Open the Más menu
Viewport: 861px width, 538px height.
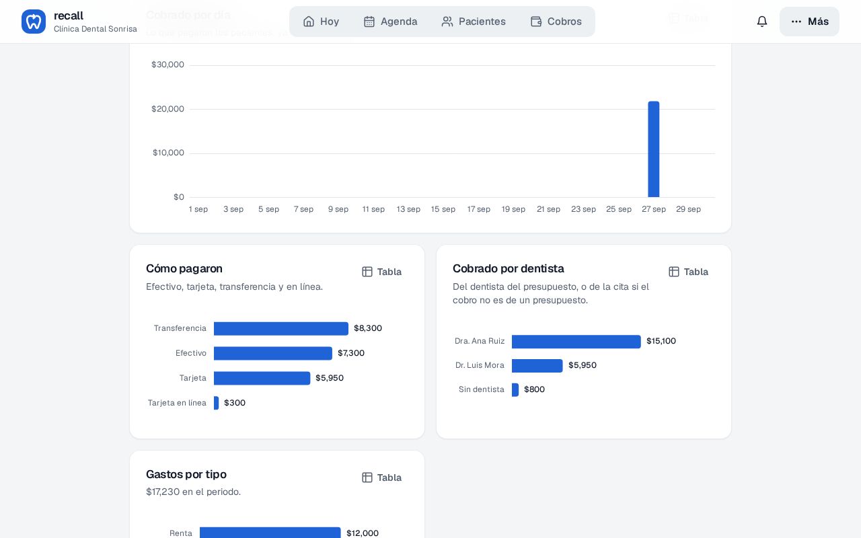click(809, 22)
